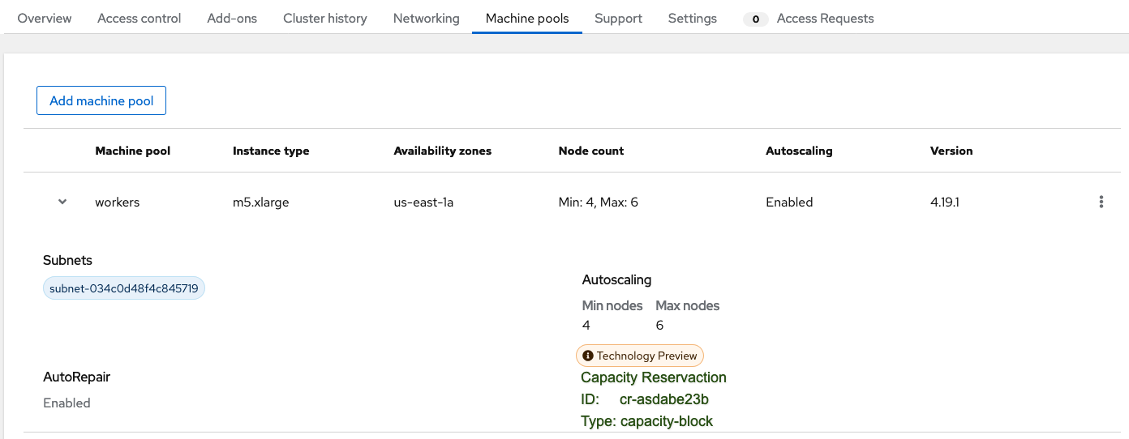Collapse the workers machine pool row
The height and width of the screenshot is (439, 1129).
coord(62,202)
